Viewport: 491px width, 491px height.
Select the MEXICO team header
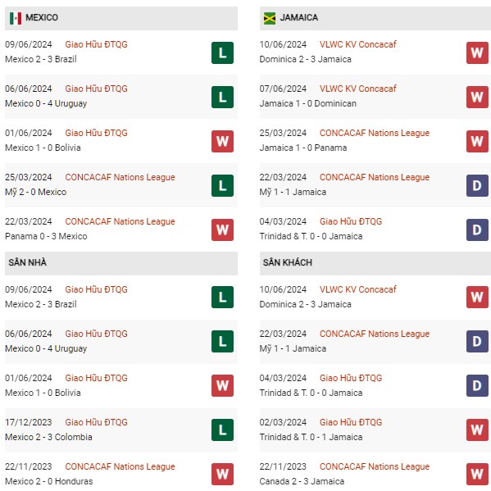click(x=121, y=18)
